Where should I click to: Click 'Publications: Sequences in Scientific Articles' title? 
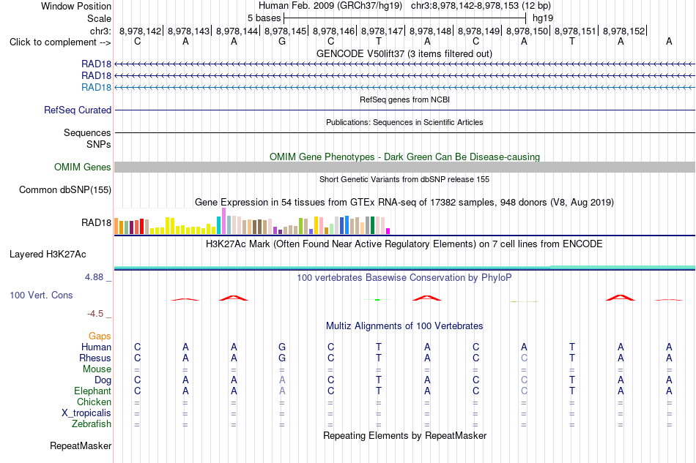tap(404, 122)
